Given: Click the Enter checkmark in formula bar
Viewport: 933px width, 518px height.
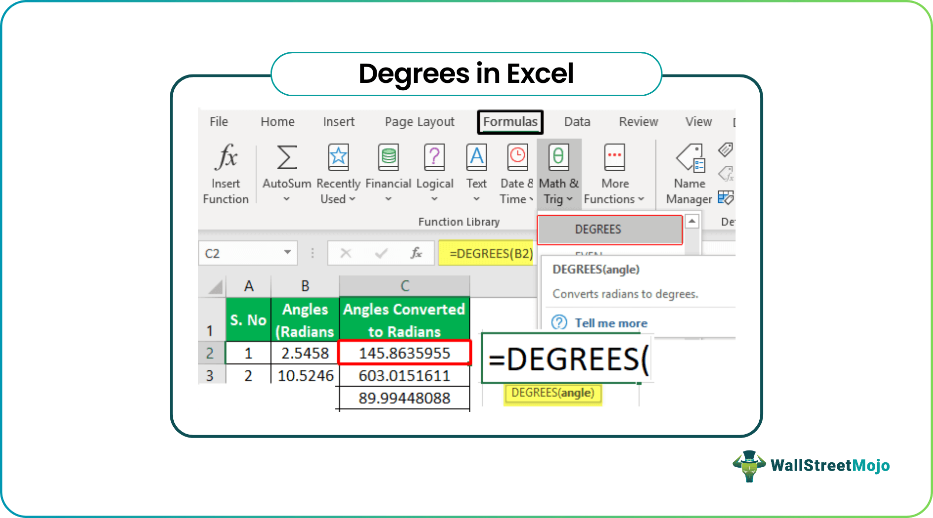Looking at the screenshot, I should click(x=381, y=253).
